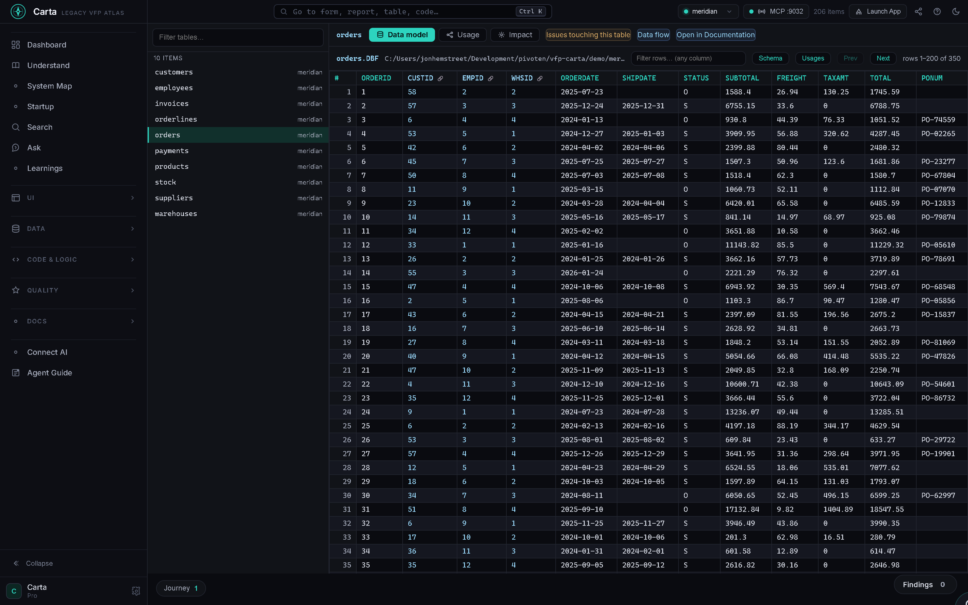Switch to the Impact tab
This screenshot has width=968, height=605.
coord(515,35)
